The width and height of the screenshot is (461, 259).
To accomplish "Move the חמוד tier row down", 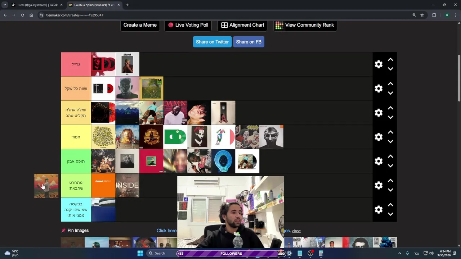I will click(390, 141).
